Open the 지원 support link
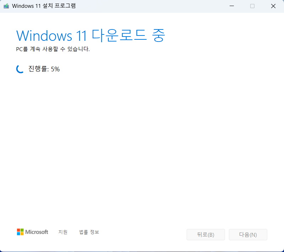Image resolution: width=284 pixels, height=252 pixels. (63, 232)
